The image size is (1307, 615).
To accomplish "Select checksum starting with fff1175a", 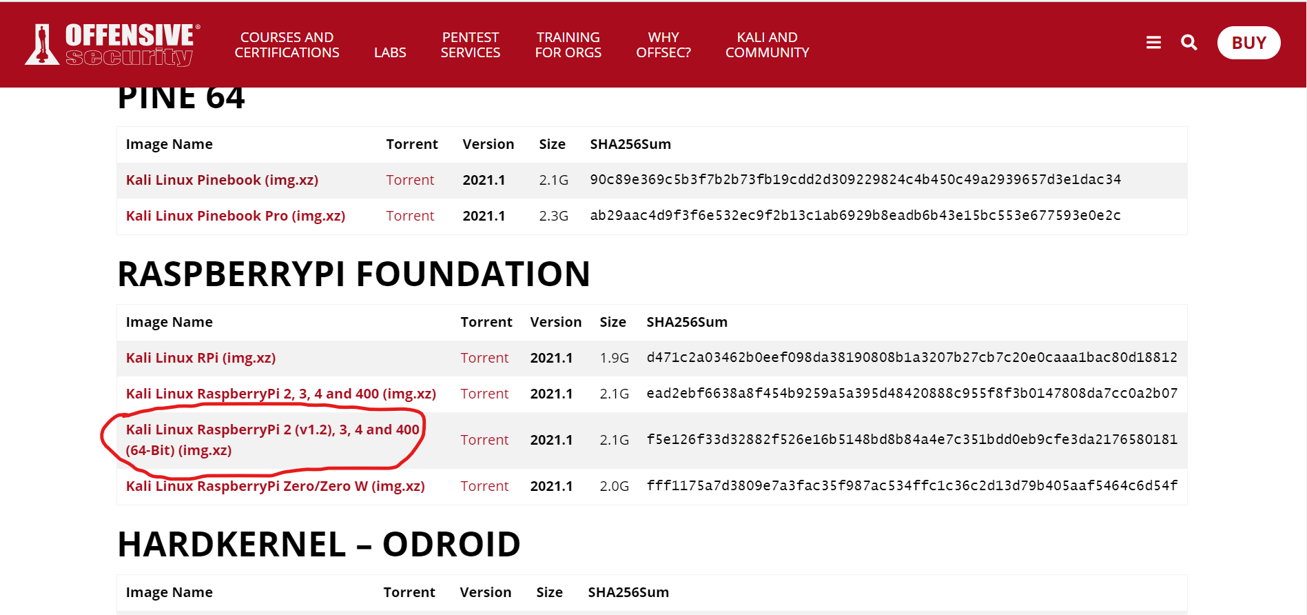I will pyautogui.click(x=912, y=485).
